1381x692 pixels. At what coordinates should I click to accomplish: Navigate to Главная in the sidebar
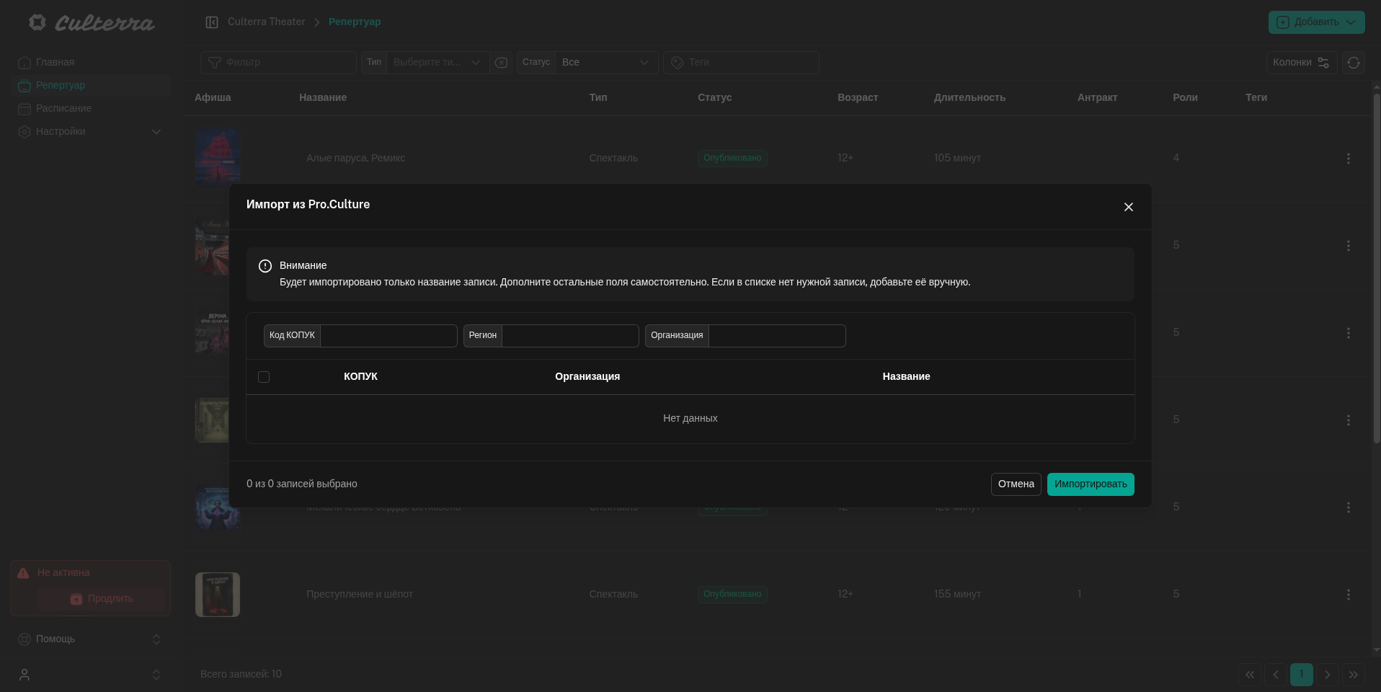tap(55, 63)
